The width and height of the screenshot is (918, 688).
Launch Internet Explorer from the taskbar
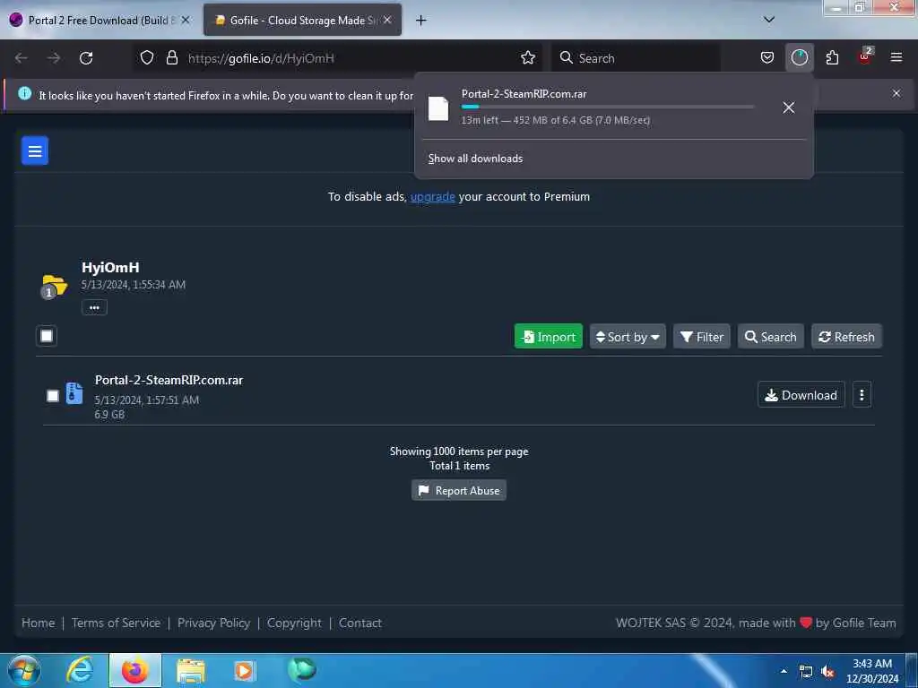(x=80, y=670)
